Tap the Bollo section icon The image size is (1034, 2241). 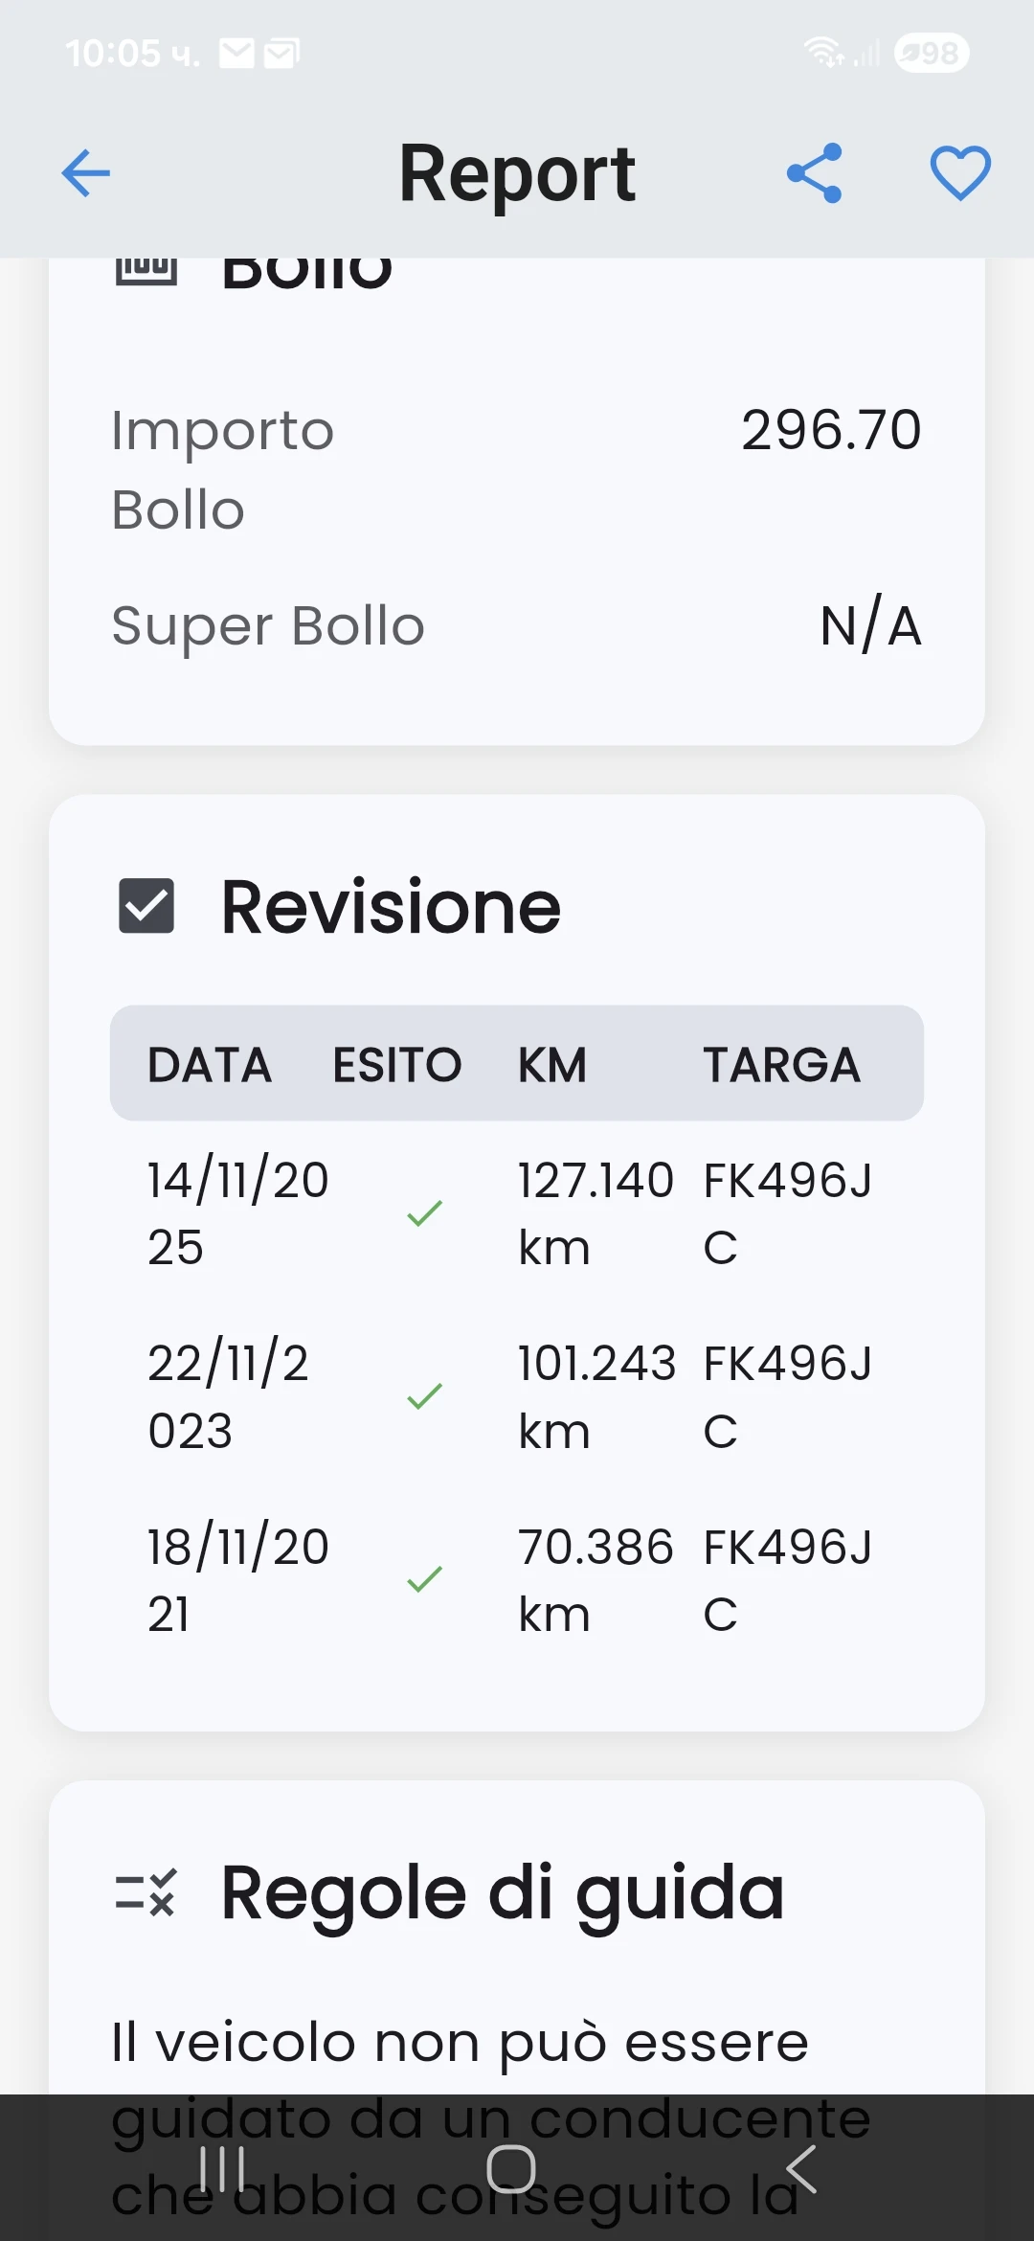point(146,270)
